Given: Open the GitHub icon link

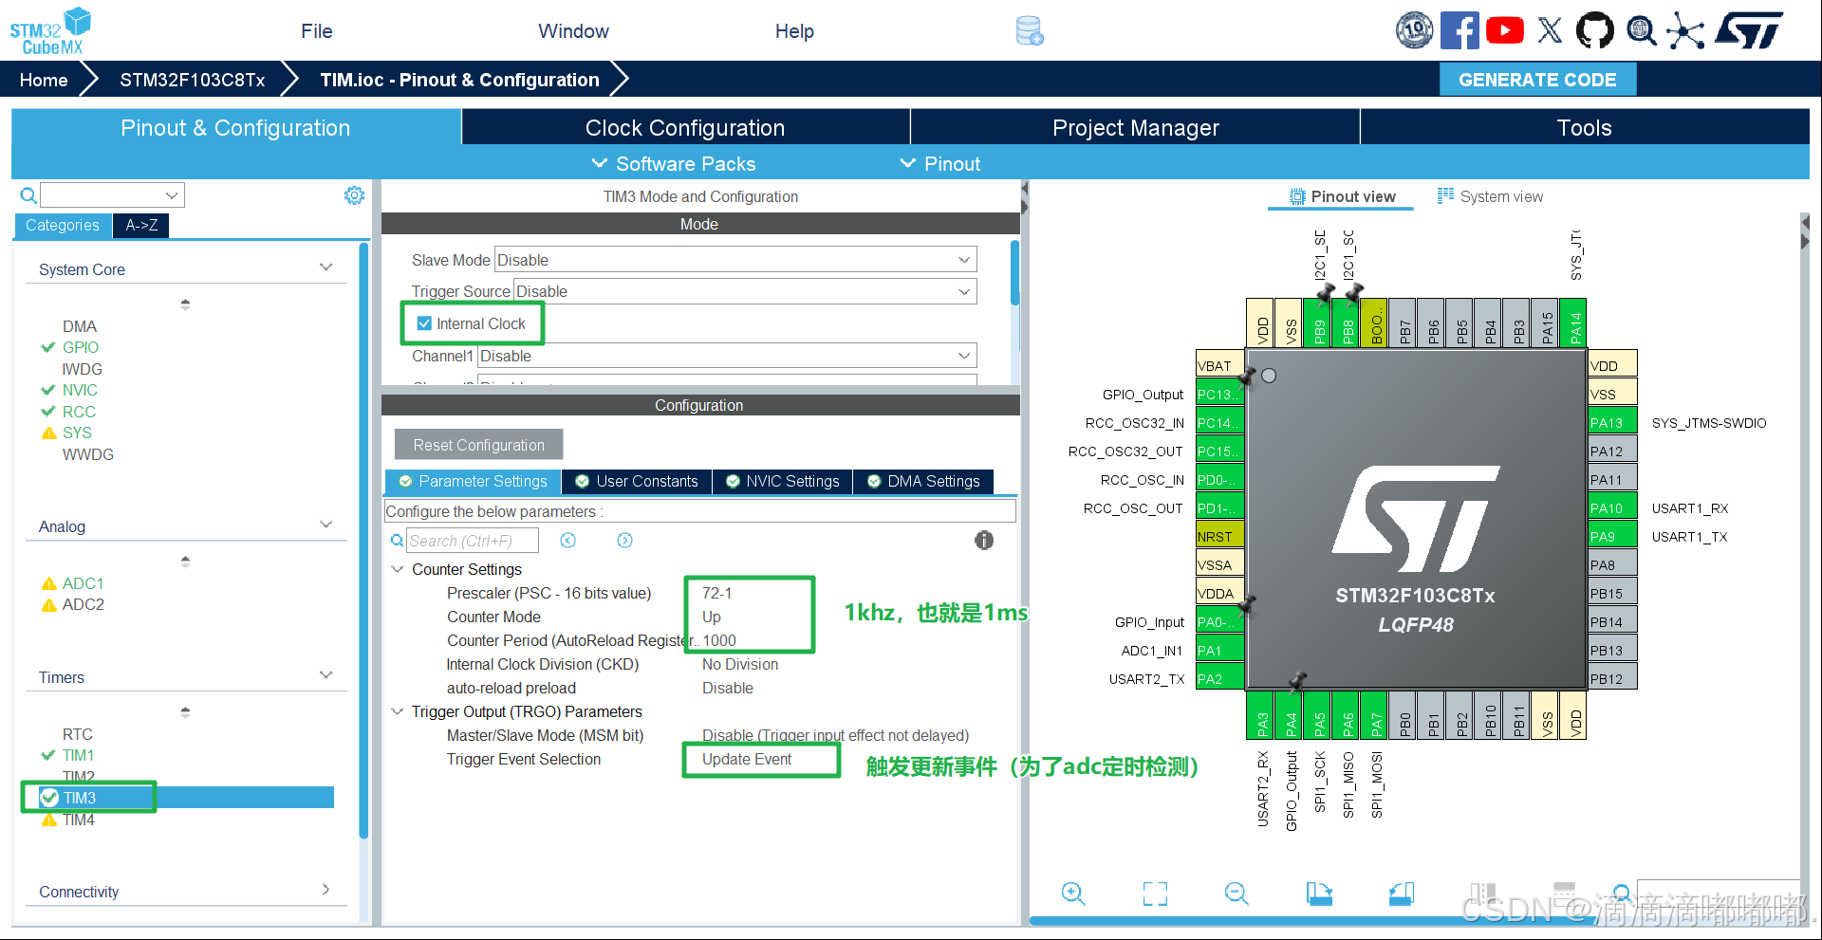Looking at the screenshot, I should [1594, 30].
